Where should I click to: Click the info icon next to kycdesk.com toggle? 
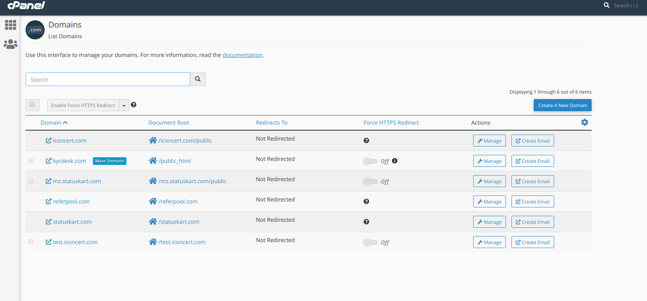click(x=395, y=161)
